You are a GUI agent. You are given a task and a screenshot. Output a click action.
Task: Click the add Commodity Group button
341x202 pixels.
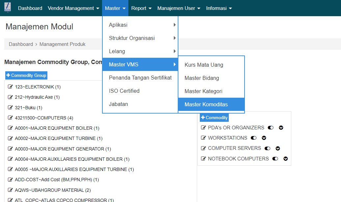click(x=26, y=76)
